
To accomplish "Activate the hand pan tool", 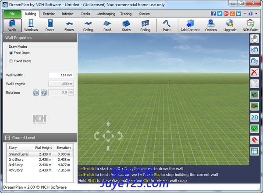I will click(255, 39).
